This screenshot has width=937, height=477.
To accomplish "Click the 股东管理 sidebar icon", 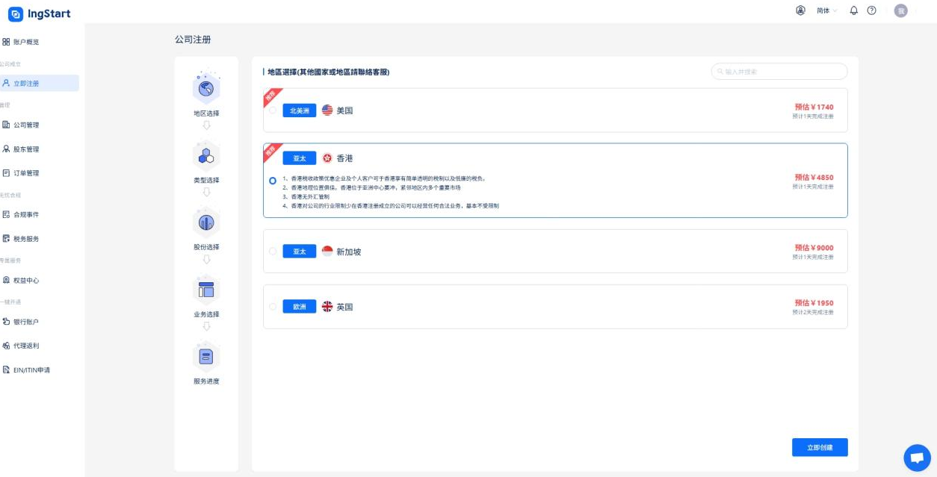I will click(x=6, y=149).
